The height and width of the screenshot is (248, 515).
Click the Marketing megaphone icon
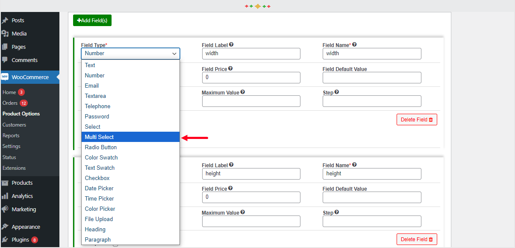pyautogui.click(x=6, y=209)
